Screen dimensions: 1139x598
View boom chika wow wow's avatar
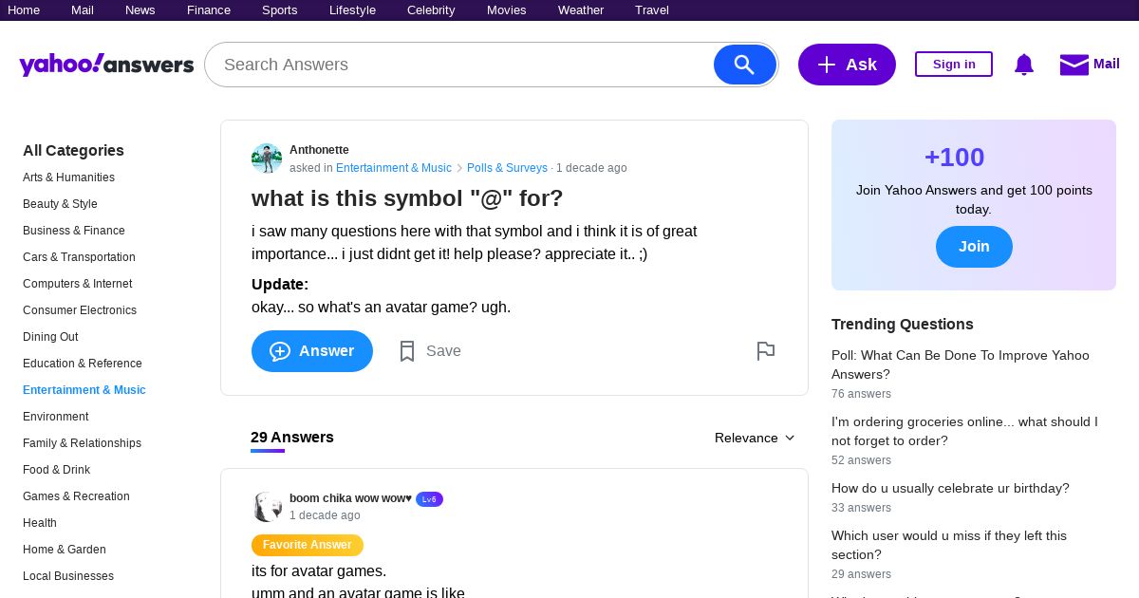click(x=267, y=507)
